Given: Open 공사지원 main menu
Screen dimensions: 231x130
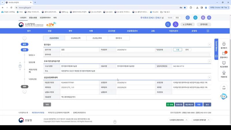Looking at the screenshot, I should [x=111, y=31].
